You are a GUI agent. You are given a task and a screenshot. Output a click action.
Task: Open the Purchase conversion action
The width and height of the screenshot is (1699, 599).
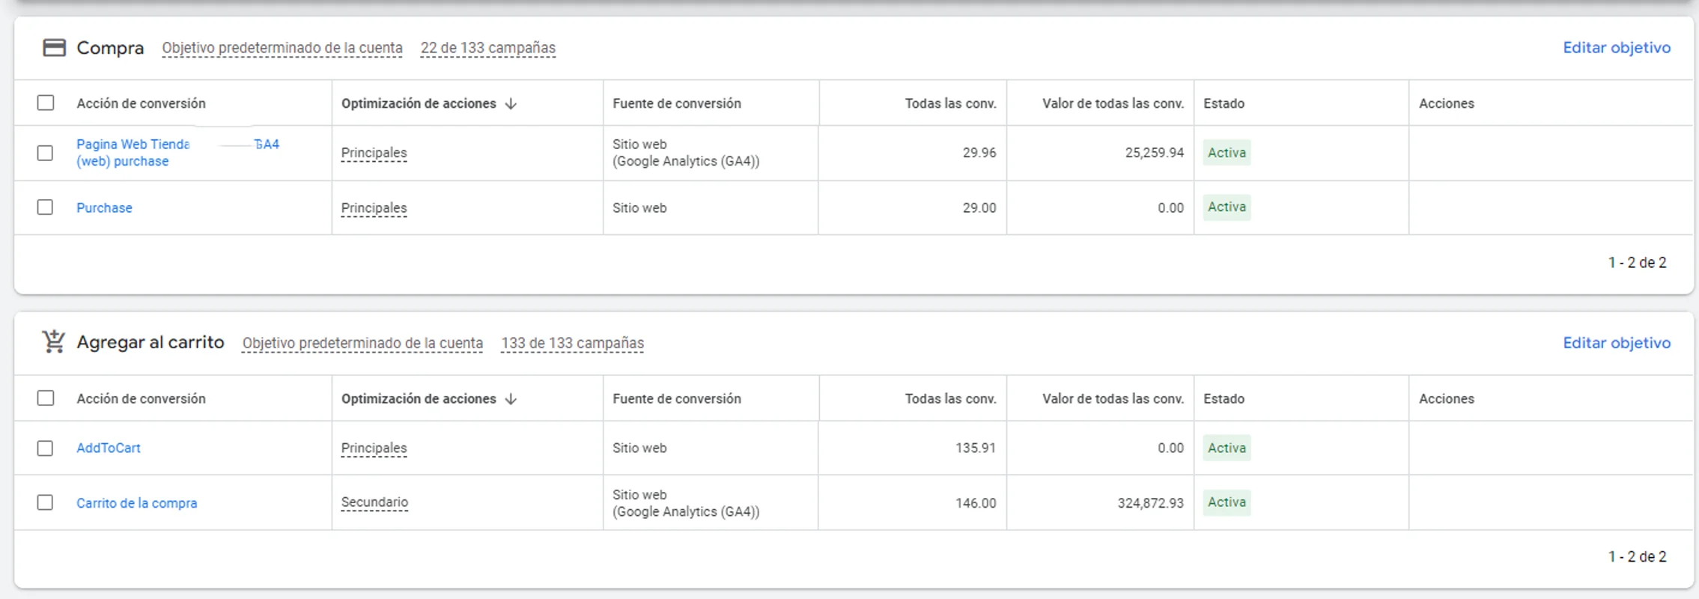point(104,207)
